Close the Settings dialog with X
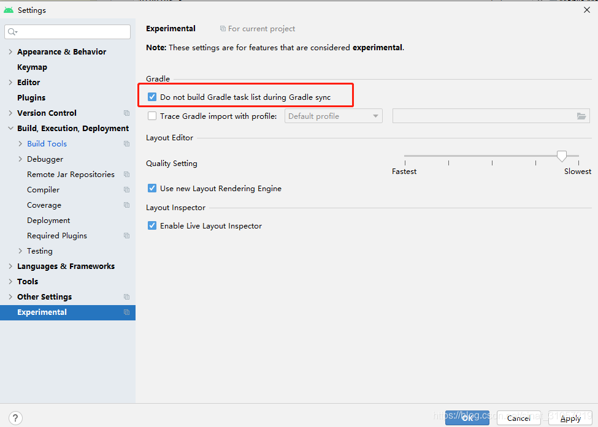 [587, 10]
